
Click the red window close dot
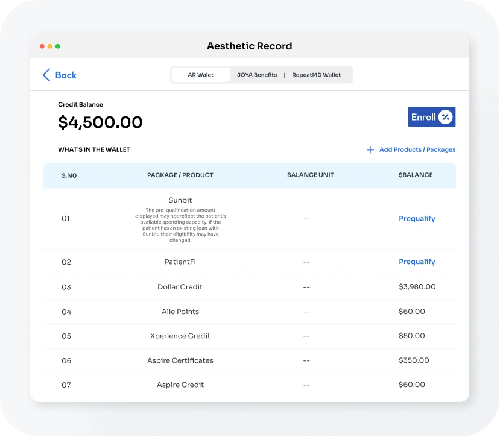[x=42, y=46]
